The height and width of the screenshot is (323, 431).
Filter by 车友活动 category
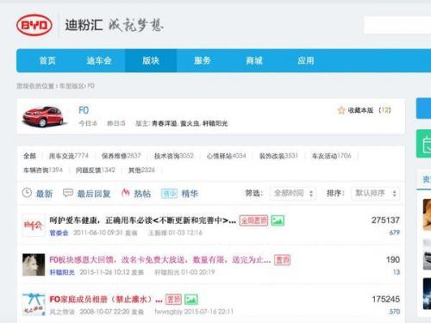pyautogui.click(x=332, y=156)
